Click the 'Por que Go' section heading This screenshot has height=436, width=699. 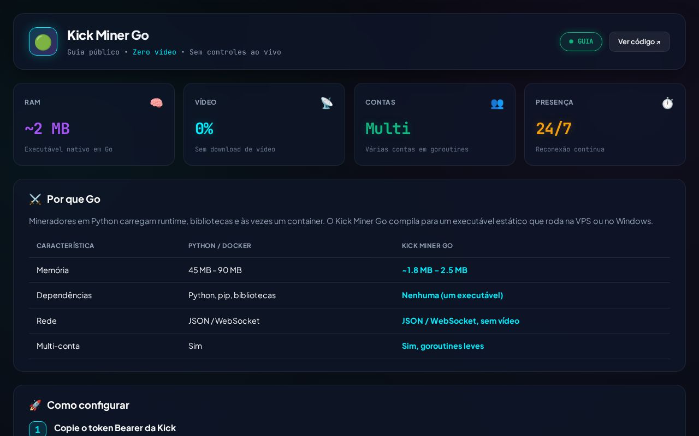tap(74, 199)
